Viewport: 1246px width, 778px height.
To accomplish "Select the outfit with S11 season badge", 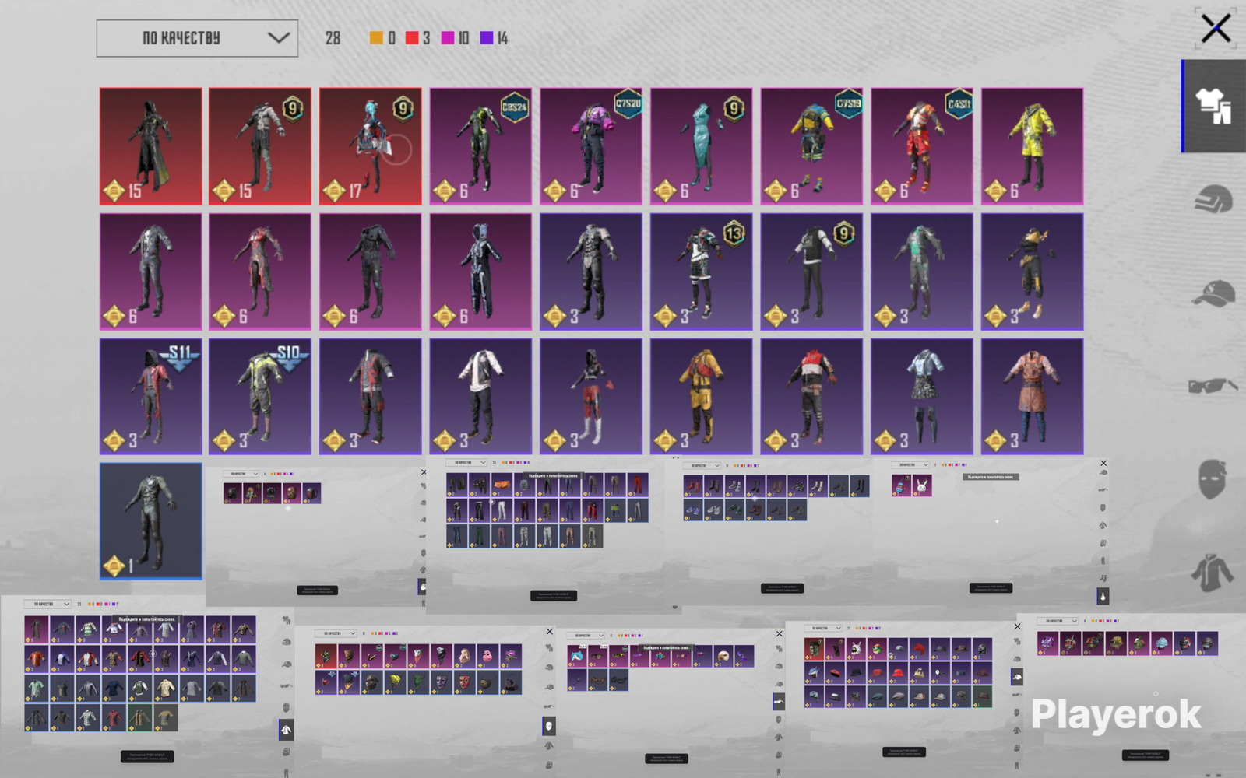I will click(x=150, y=396).
